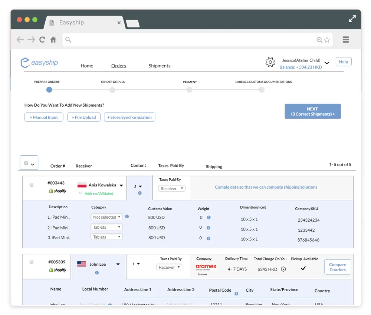371x315 pixels.
Task: Toggle fullscreen with expand arrows icon
Action: pyautogui.click(x=352, y=19)
